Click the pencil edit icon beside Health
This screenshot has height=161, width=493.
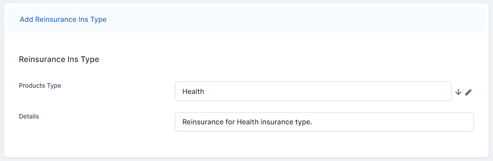[x=468, y=92]
